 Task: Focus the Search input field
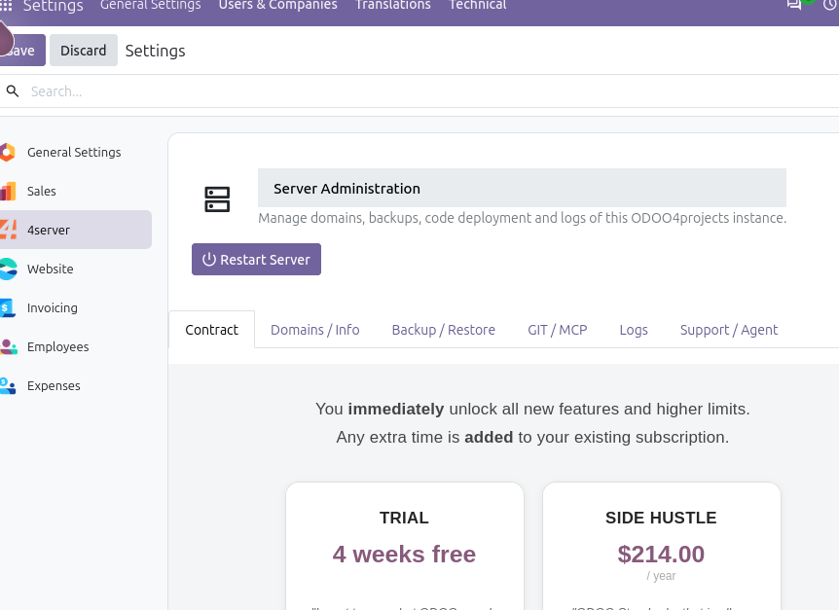click(428, 91)
